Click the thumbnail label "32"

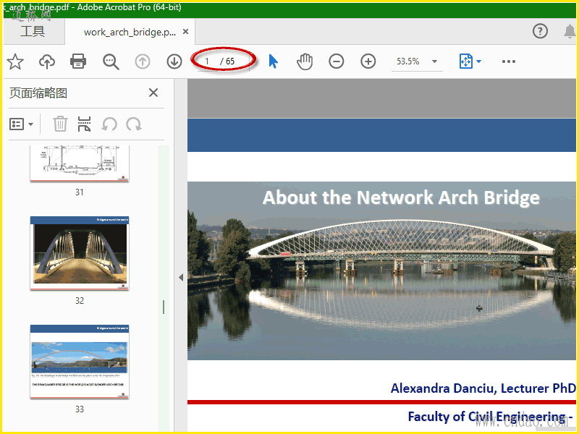pyautogui.click(x=80, y=301)
